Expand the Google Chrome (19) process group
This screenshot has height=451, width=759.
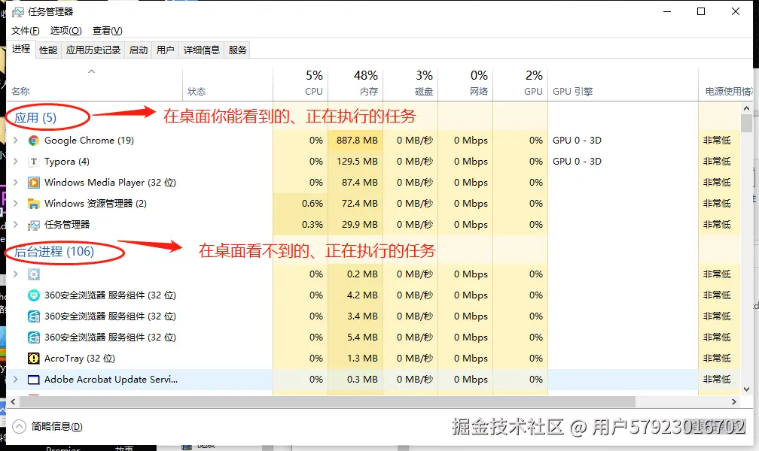[16, 140]
